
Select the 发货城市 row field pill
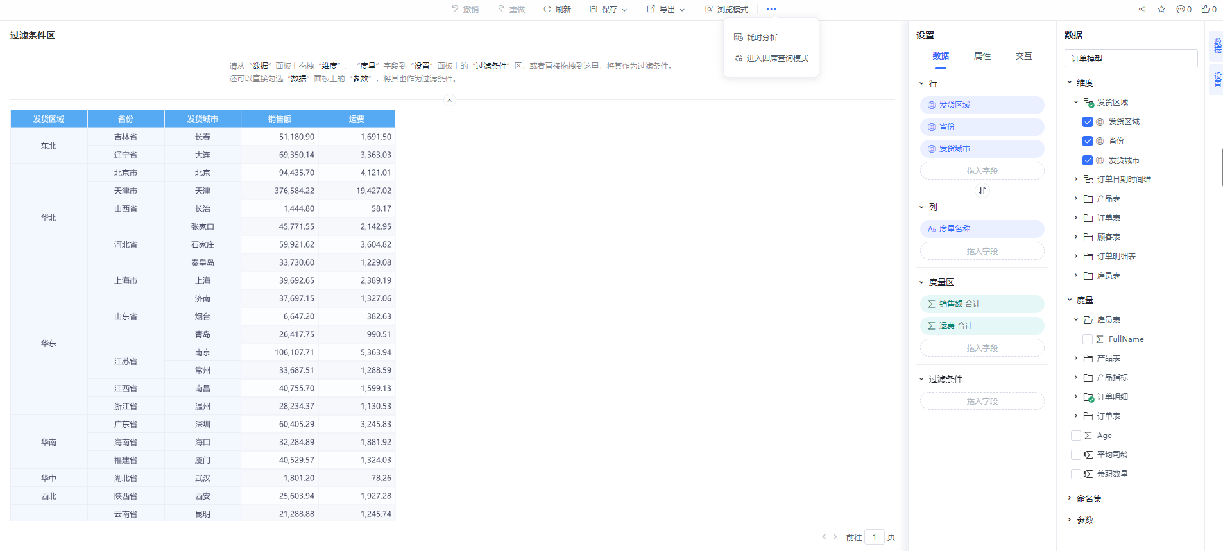coord(982,149)
